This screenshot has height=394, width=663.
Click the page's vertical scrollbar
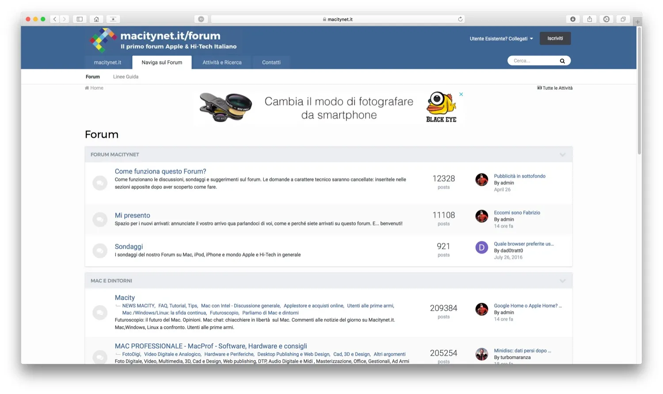(x=639, y=91)
